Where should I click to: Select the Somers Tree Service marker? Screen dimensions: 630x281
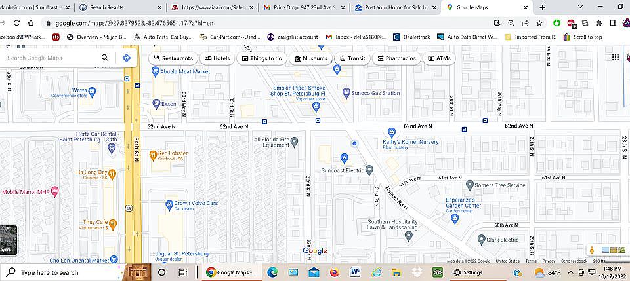pos(469,185)
